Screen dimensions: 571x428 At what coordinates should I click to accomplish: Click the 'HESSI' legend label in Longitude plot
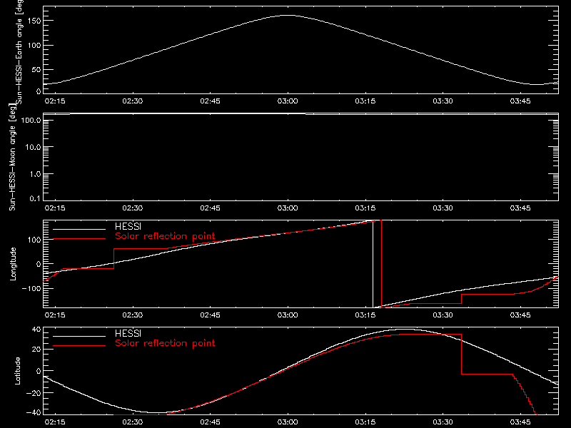pyautogui.click(x=128, y=226)
